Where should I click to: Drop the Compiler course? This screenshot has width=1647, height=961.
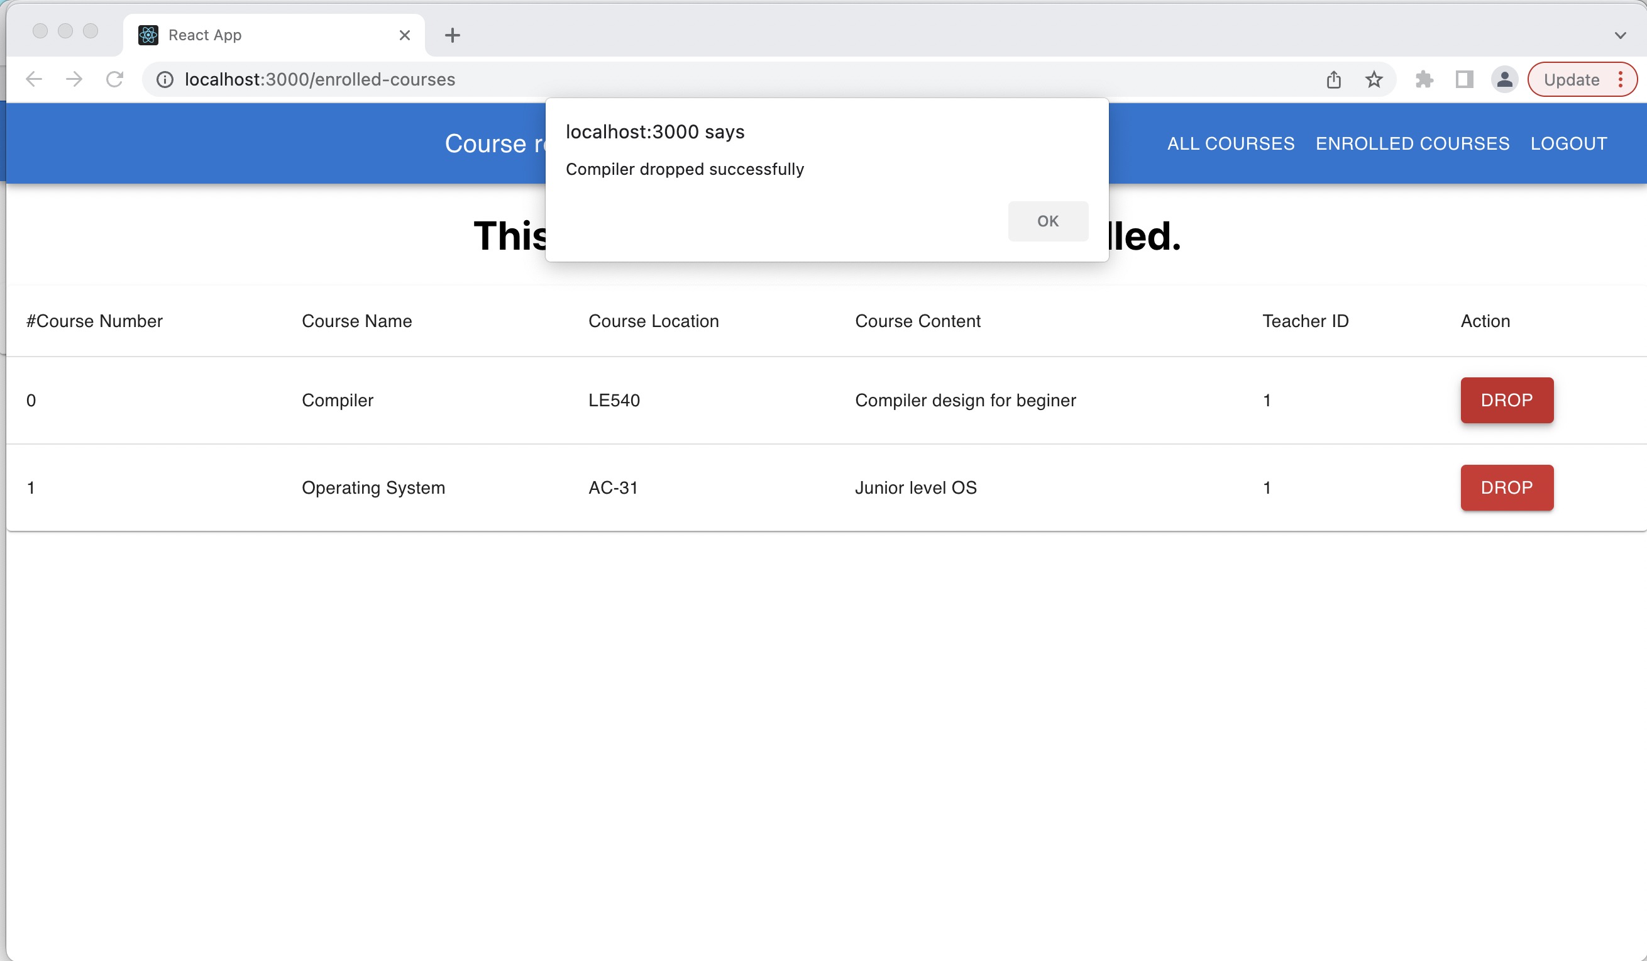click(x=1506, y=400)
